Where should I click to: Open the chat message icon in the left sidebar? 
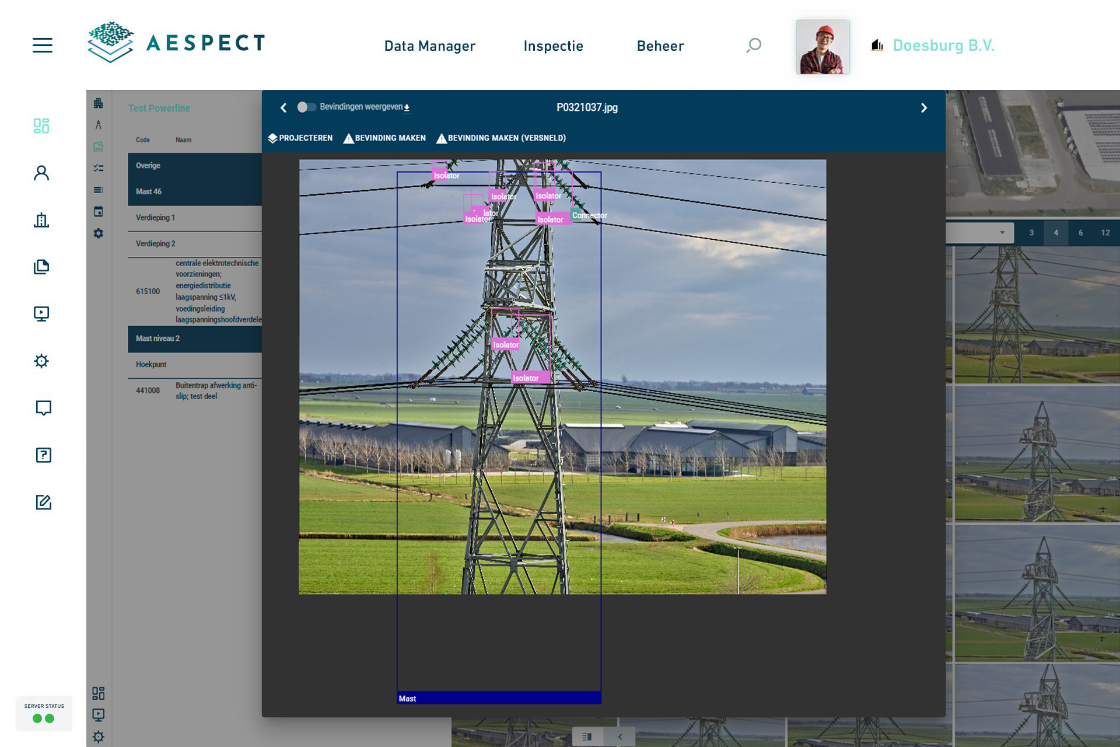tap(44, 408)
